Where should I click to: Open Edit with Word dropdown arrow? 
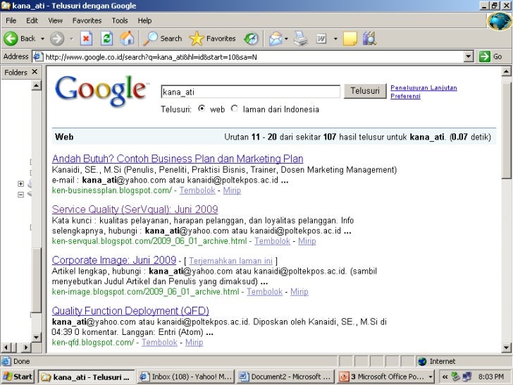[x=335, y=39]
